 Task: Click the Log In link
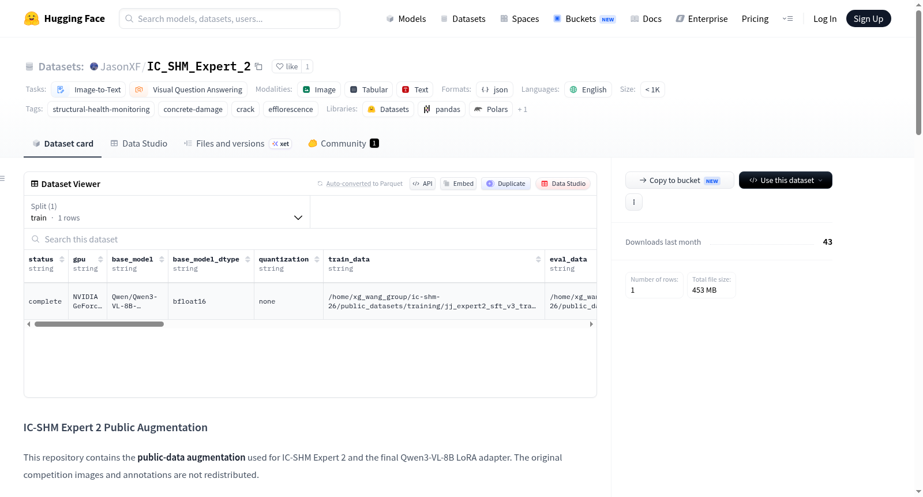click(825, 18)
